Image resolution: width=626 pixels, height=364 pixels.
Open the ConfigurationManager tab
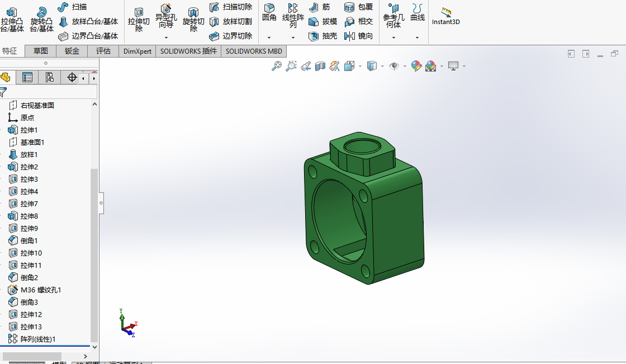tap(50, 77)
